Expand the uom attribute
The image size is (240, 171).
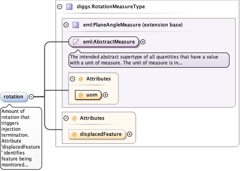(105, 95)
